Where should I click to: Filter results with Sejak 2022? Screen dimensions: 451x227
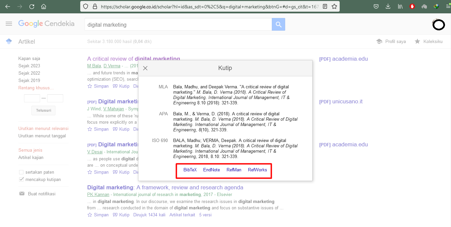pos(29,73)
